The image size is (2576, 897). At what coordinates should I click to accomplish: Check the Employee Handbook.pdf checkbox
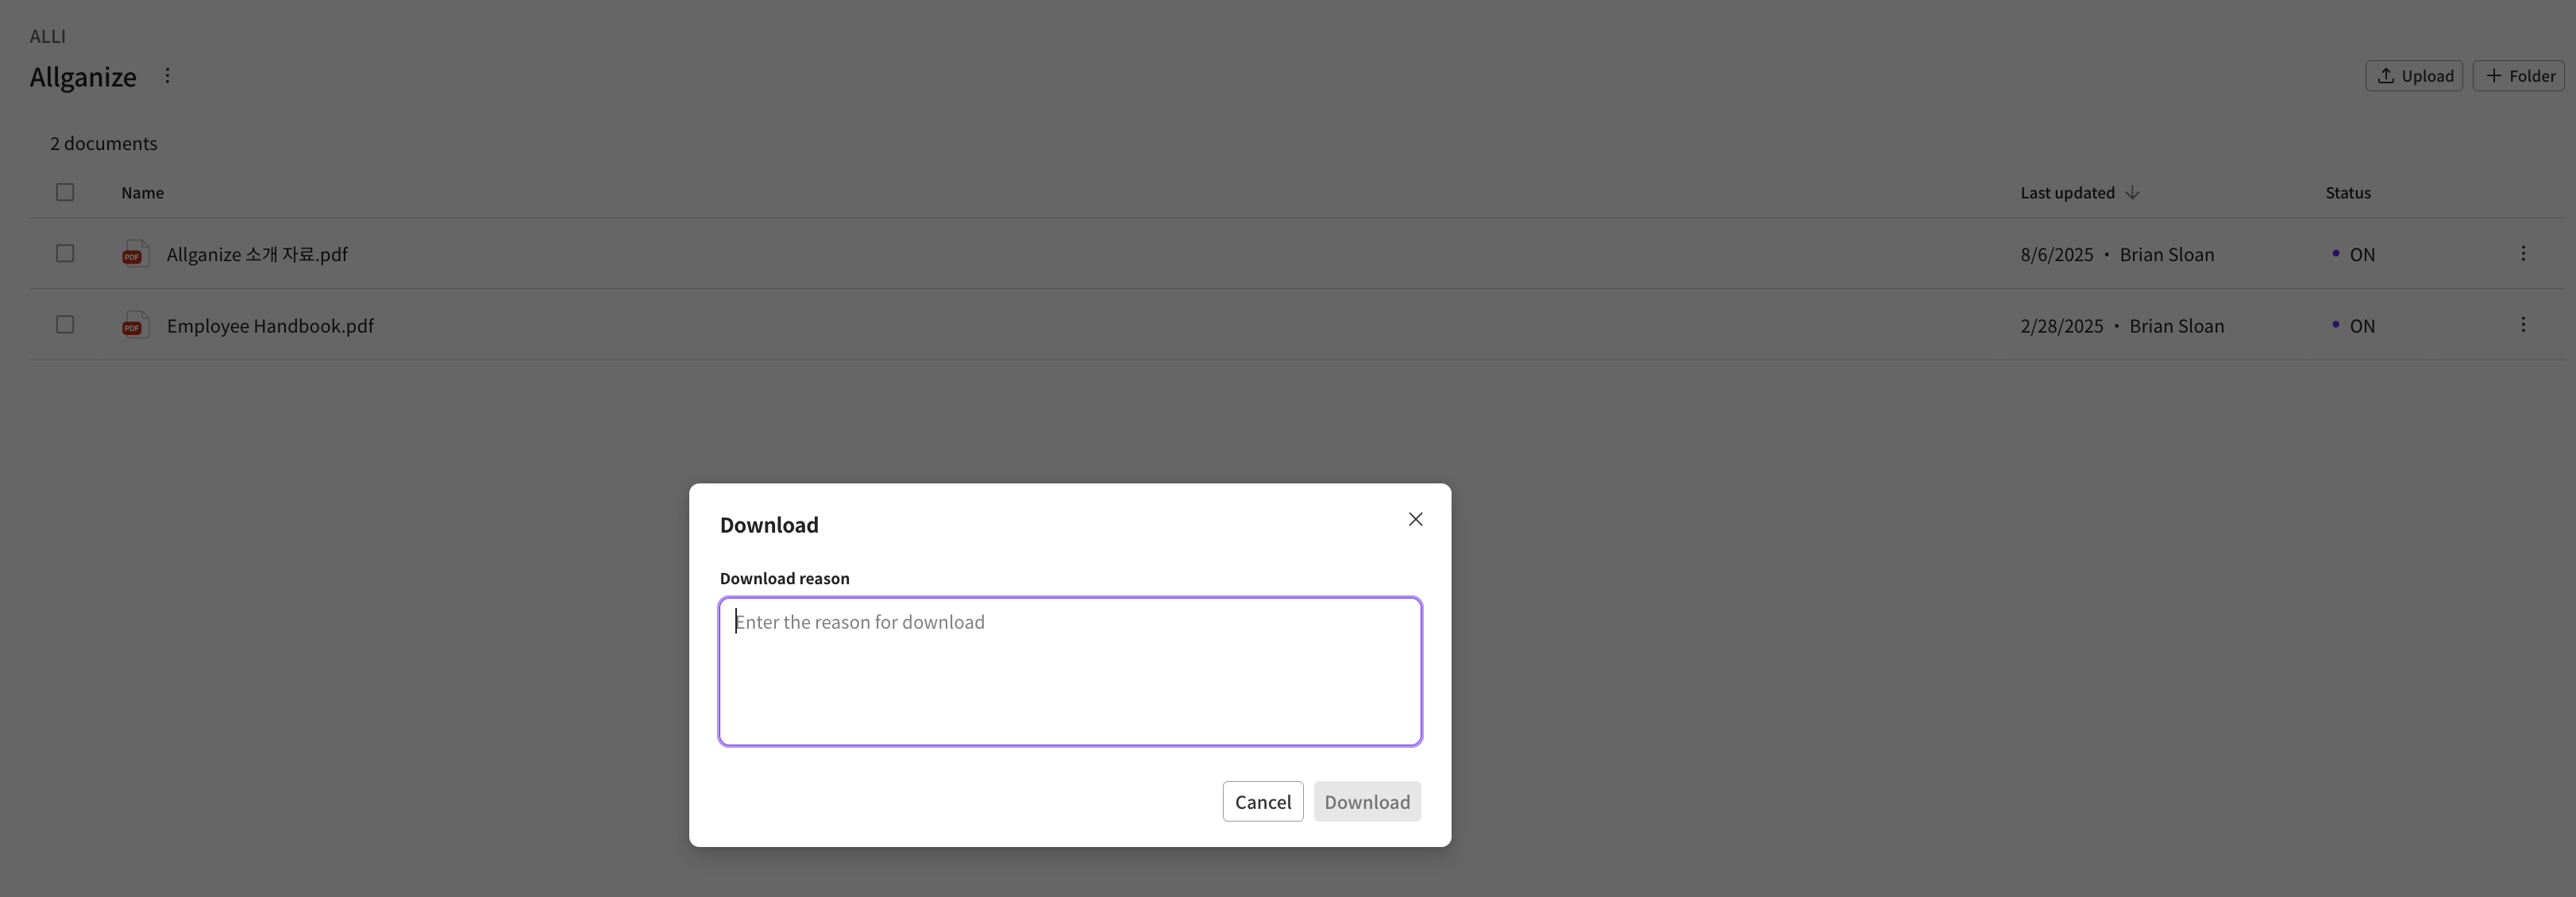click(65, 325)
